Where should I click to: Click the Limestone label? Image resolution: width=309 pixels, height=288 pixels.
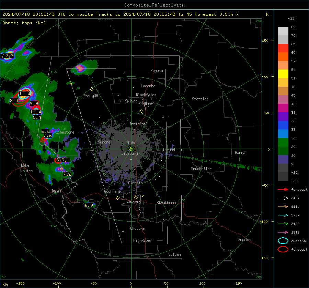65,132
